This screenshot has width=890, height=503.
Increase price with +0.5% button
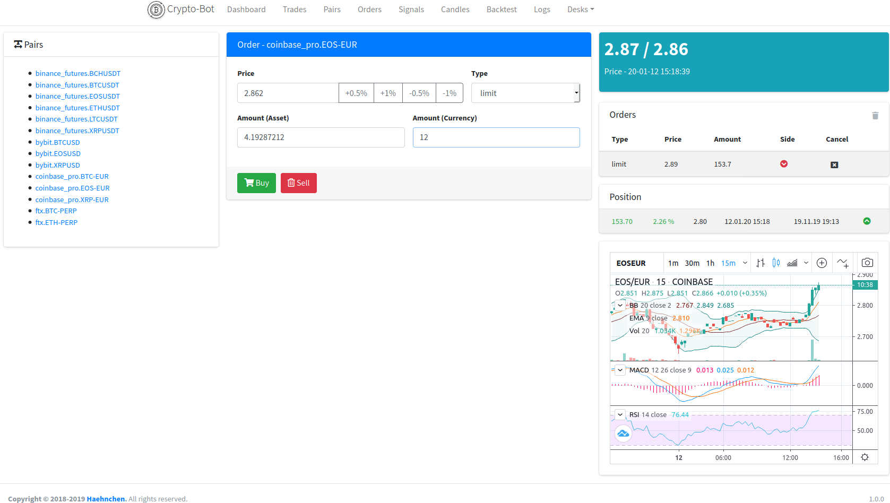[356, 93]
